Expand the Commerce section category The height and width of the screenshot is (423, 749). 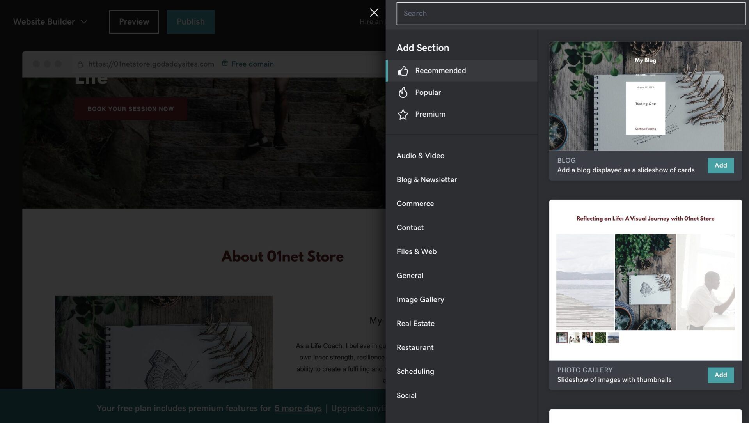point(415,203)
